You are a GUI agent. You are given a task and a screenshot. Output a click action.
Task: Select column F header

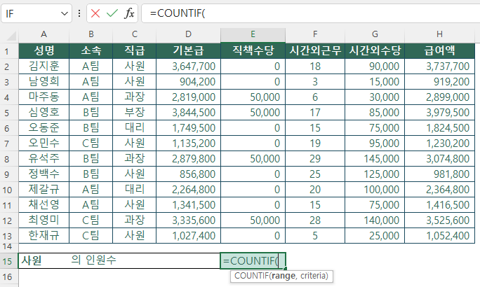point(315,34)
